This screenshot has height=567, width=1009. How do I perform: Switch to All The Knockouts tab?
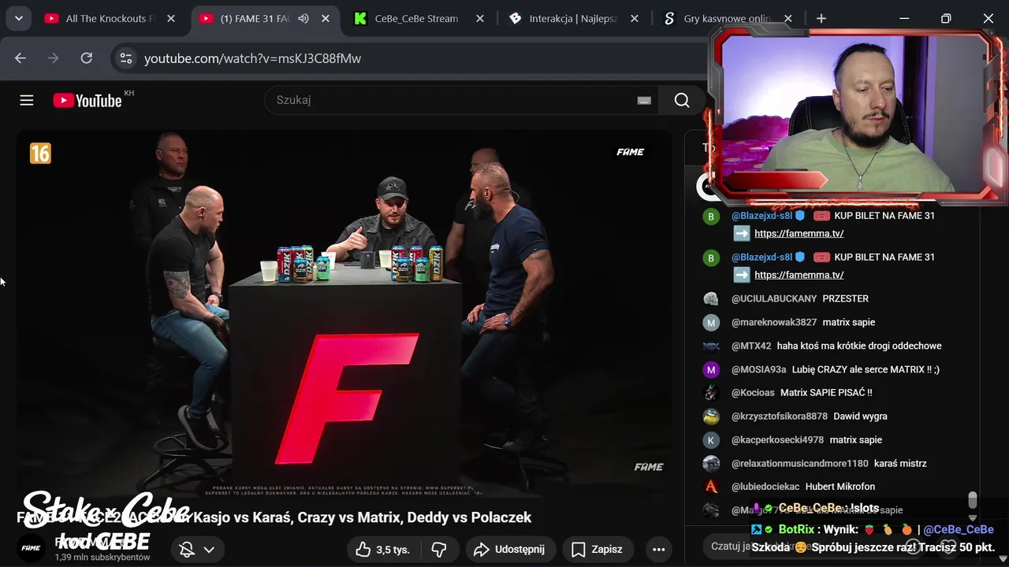110,18
